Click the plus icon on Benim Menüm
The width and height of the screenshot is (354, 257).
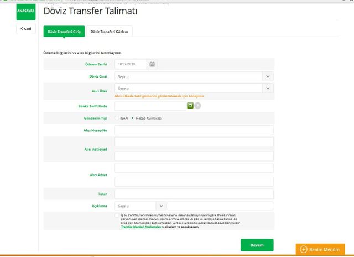[x=303, y=249]
